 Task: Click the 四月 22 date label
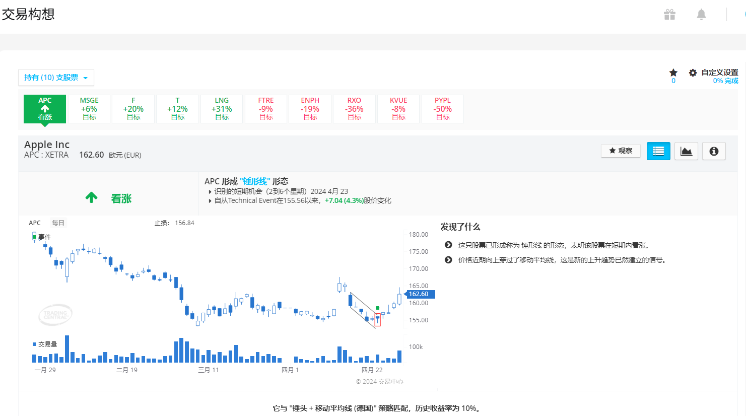[372, 370]
